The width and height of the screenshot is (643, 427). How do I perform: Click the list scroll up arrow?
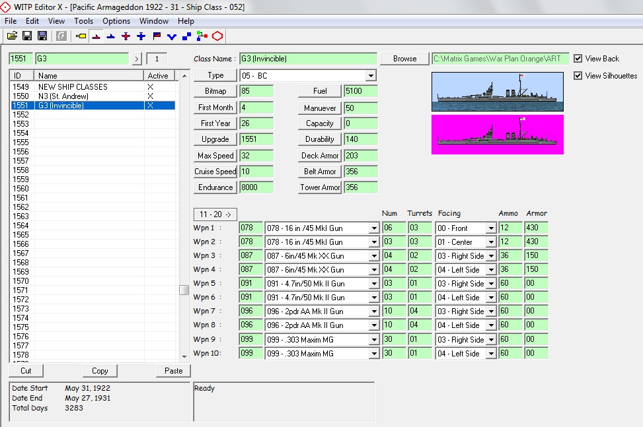click(184, 76)
